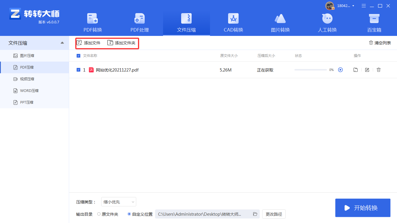
Task: Click the red PDF icon of 网站优化20211227.pdf
Action: pyautogui.click(x=91, y=70)
